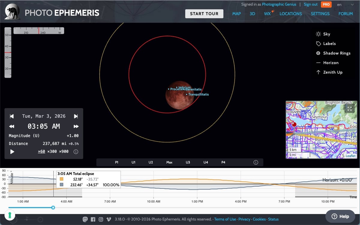Click the Vimeo icon in the footer
360x225 pixels.
tap(108, 219)
